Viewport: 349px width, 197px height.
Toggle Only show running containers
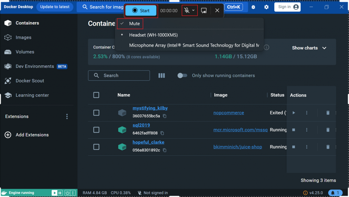click(182, 76)
